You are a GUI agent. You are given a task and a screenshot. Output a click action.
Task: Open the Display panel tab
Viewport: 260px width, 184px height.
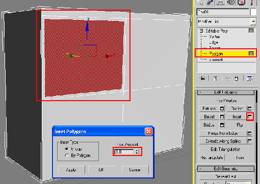(241, 3)
